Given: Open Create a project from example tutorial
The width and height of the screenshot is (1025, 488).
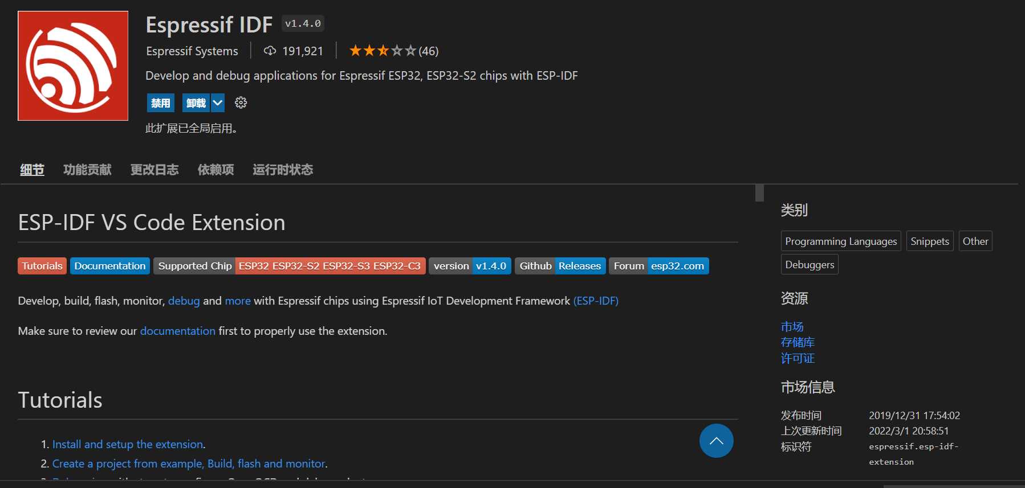Looking at the screenshot, I should pos(189,464).
